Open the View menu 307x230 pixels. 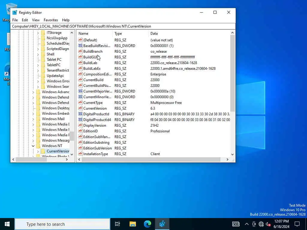pos(36,20)
